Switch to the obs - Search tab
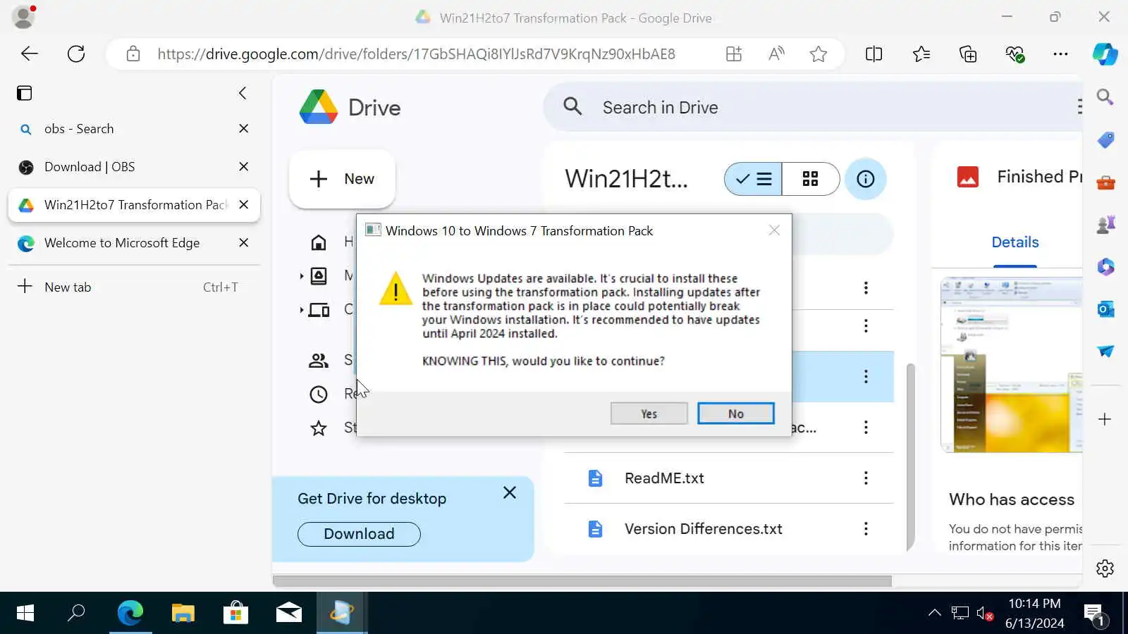 pyautogui.click(x=134, y=129)
